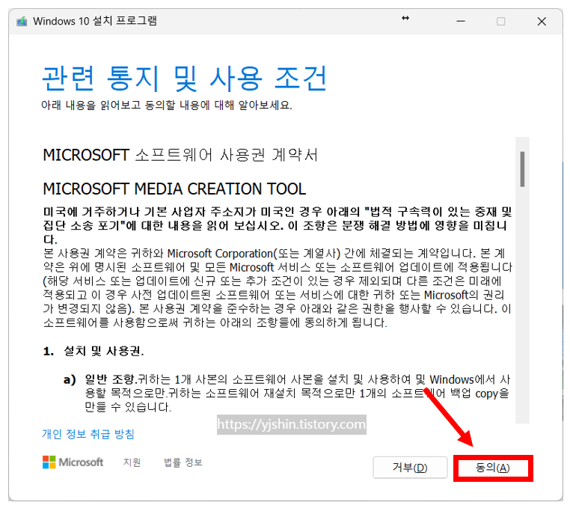This screenshot has width=570, height=520.
Task: Click the double-arrow icon in title bar
Action: [x=405, y=18]
